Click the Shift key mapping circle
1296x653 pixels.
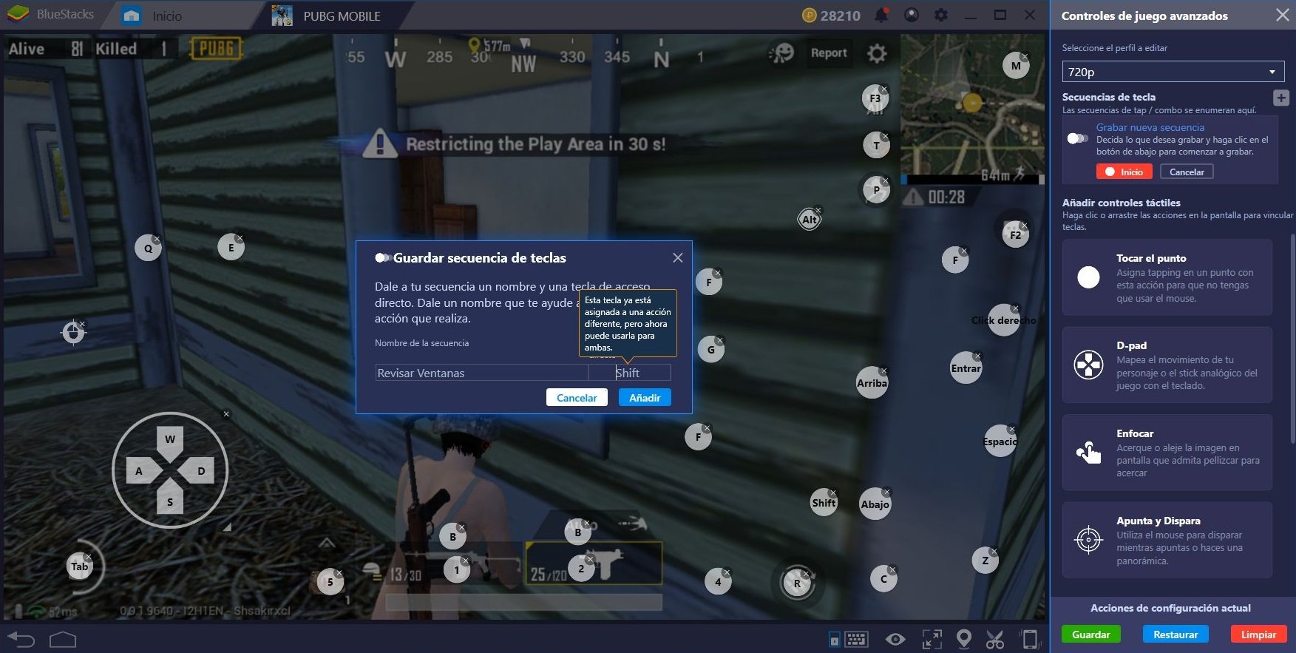[x=824, y=503]
